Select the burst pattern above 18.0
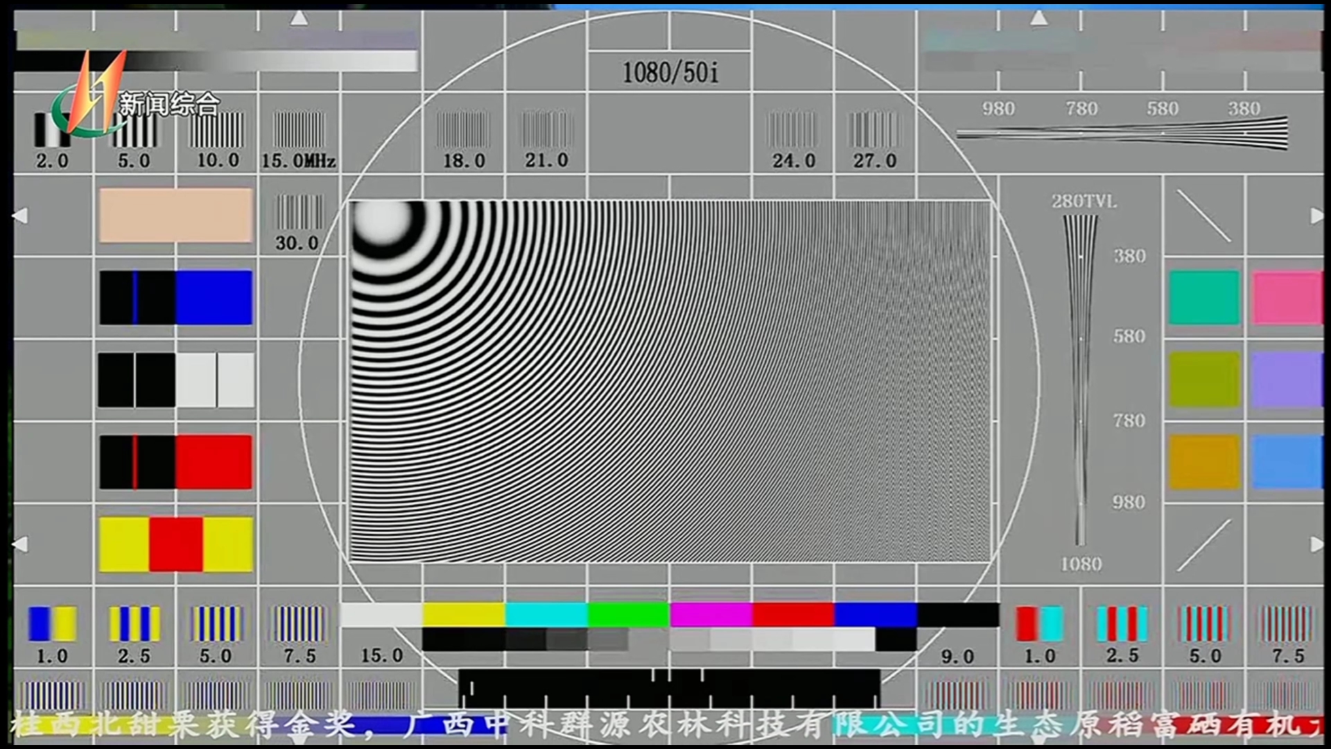This screenshot has height=749, width=1331. 463,129
